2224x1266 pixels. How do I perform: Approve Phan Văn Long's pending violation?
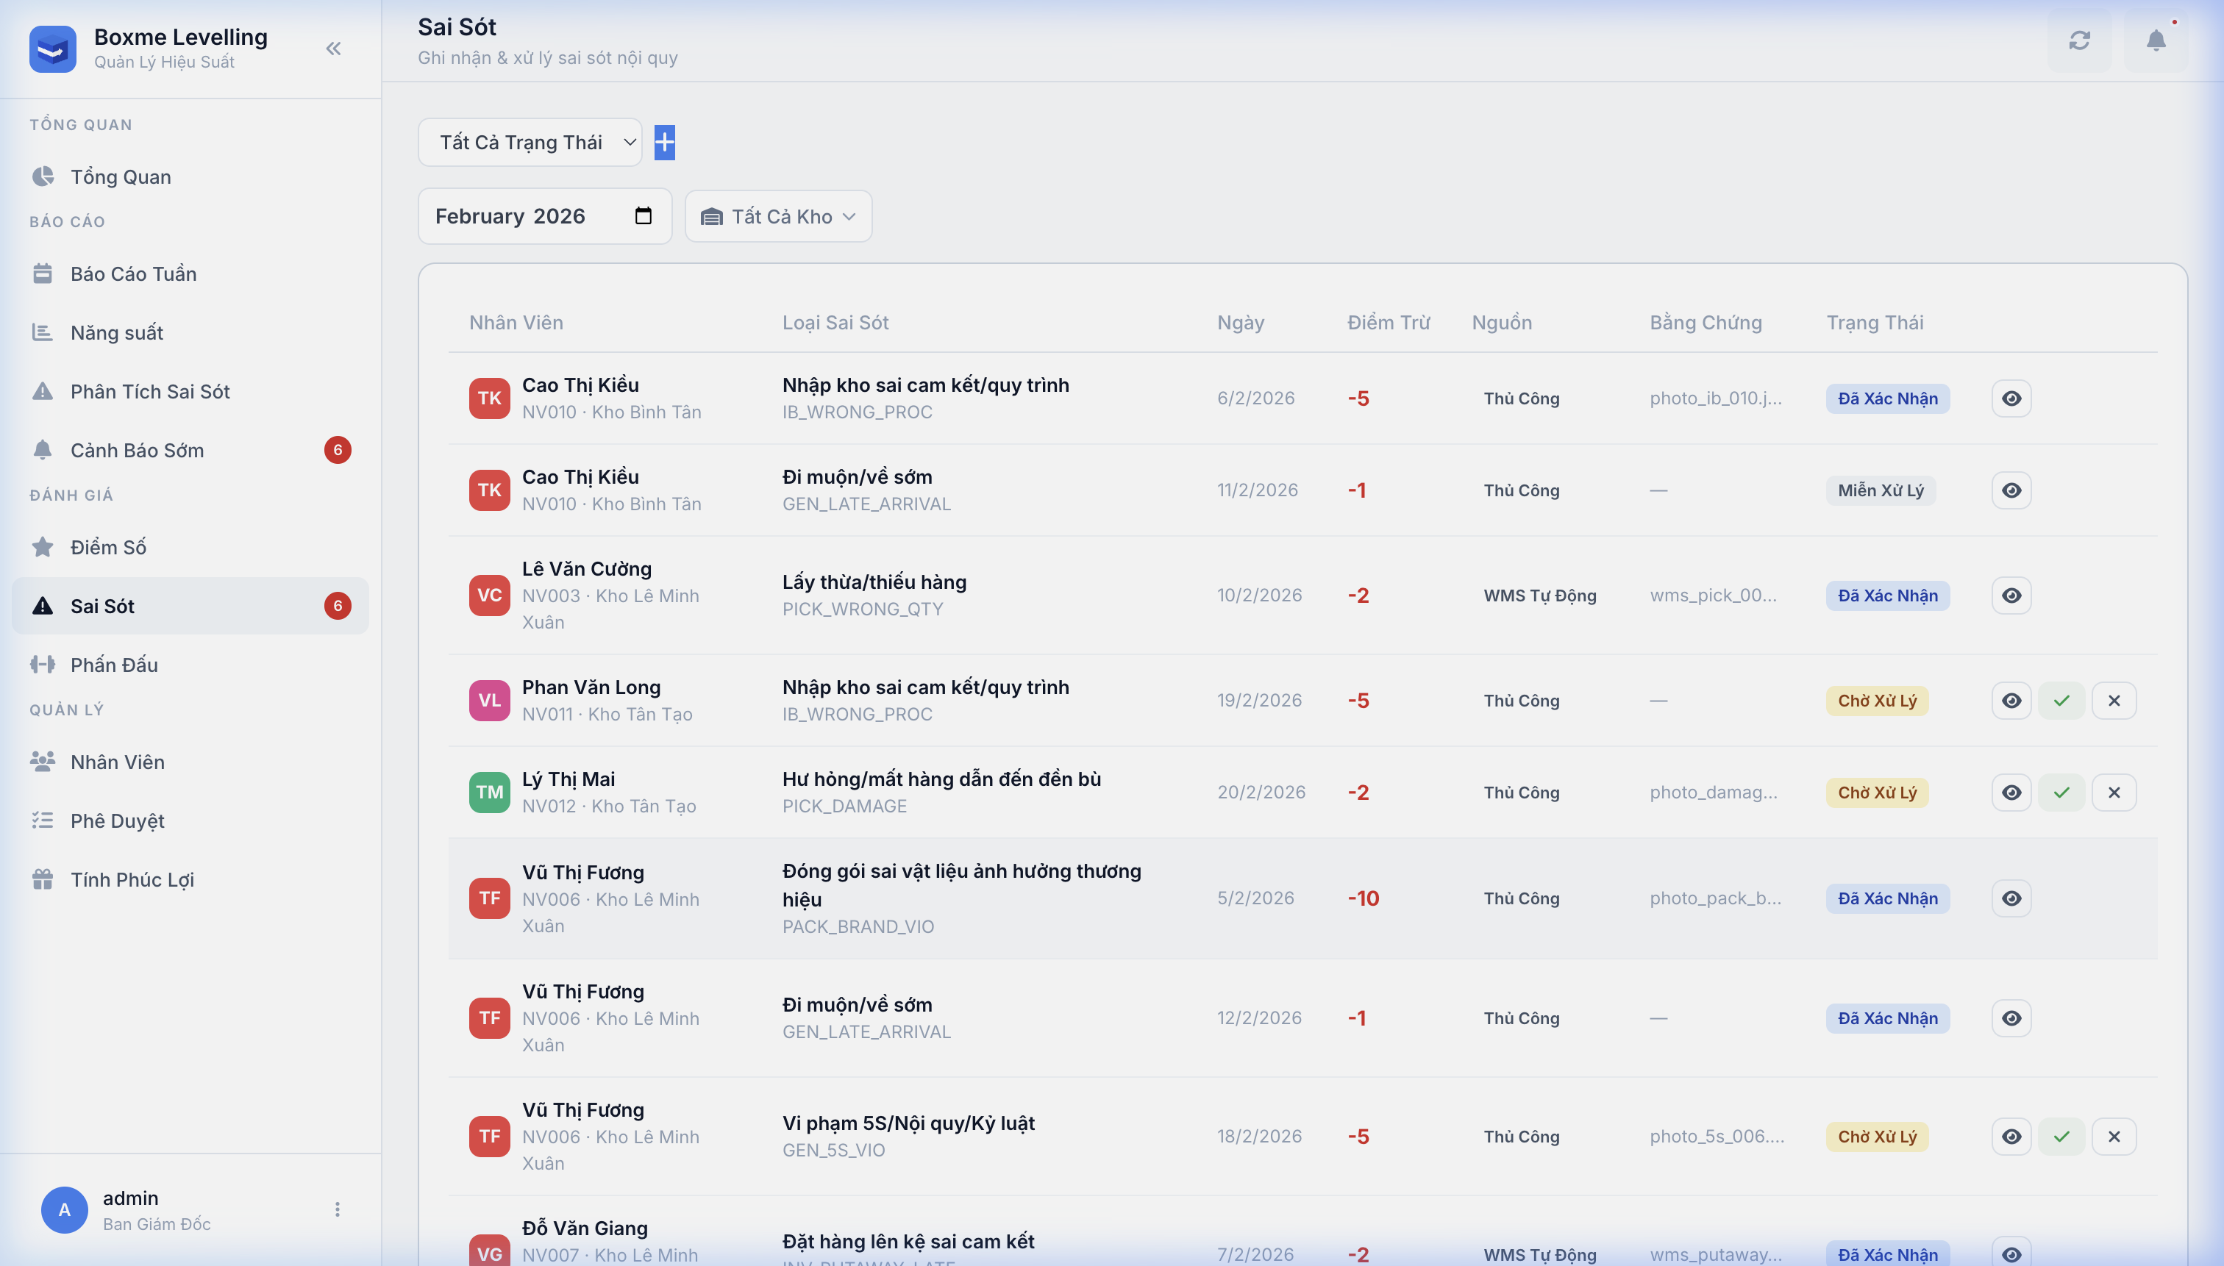[x=2061, y=701]
